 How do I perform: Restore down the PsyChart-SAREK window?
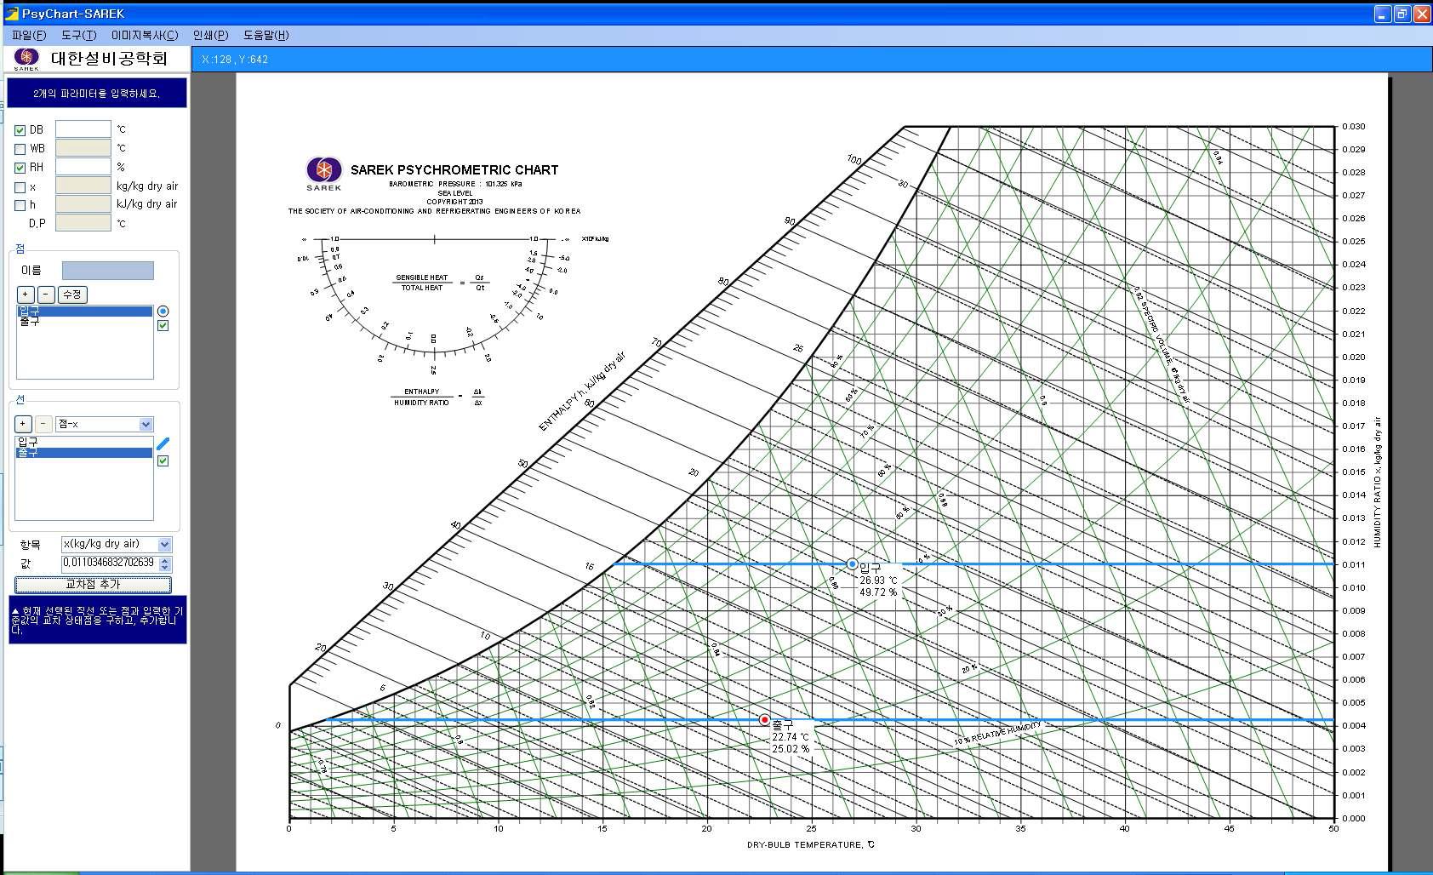[x=1402, y=14]
